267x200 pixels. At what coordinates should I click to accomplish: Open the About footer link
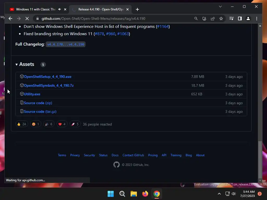[200, 155]
